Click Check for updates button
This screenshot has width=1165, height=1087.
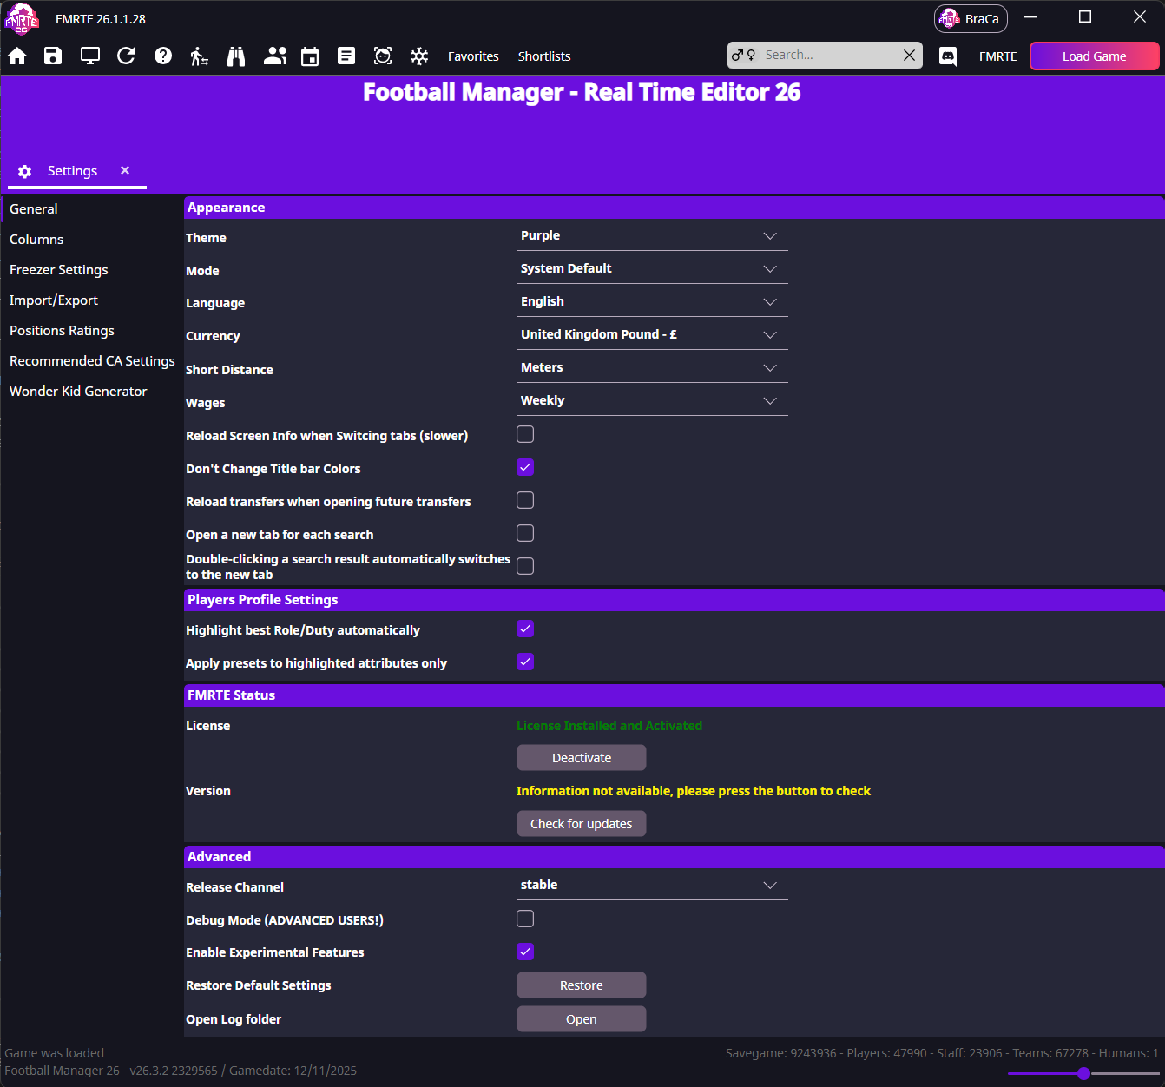[x=582, y=824]
